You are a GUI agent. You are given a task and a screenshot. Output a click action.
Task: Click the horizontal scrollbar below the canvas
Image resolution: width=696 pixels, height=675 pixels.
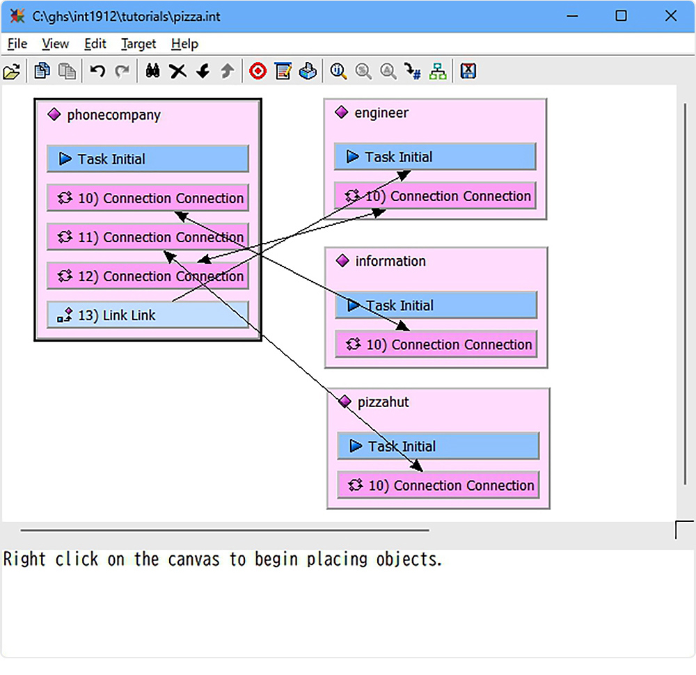(225, 530)
